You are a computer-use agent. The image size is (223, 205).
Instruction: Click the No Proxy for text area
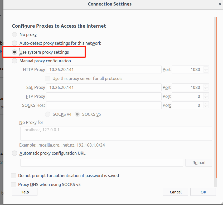point(116,133)
